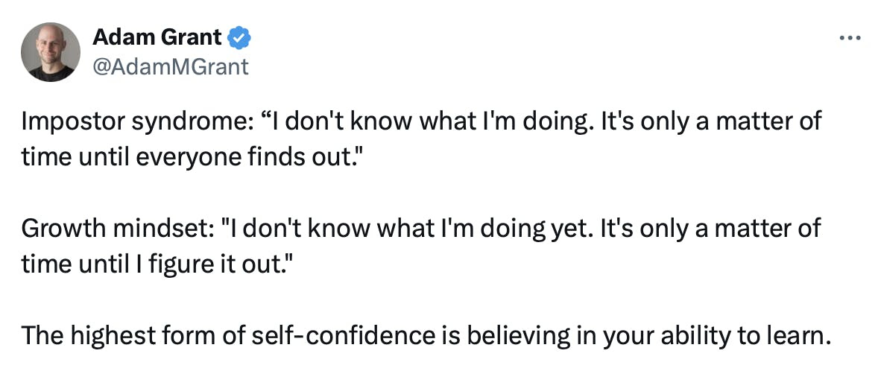
Task: Click the Adam Grant display name
Action: [158, 35]
